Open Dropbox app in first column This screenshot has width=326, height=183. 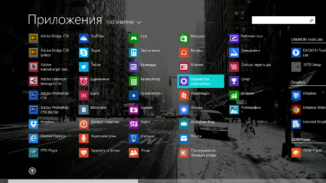33,124
